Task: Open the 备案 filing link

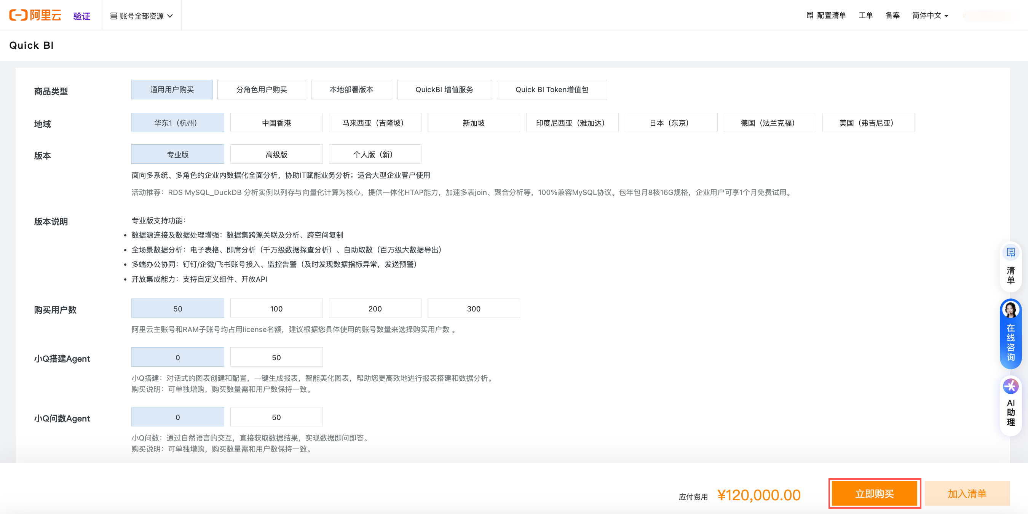Action: click(x=892, y=16)
